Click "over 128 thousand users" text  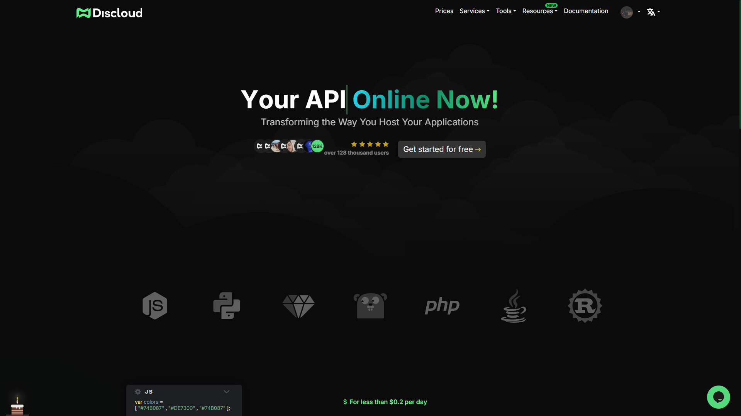(356, 153)
